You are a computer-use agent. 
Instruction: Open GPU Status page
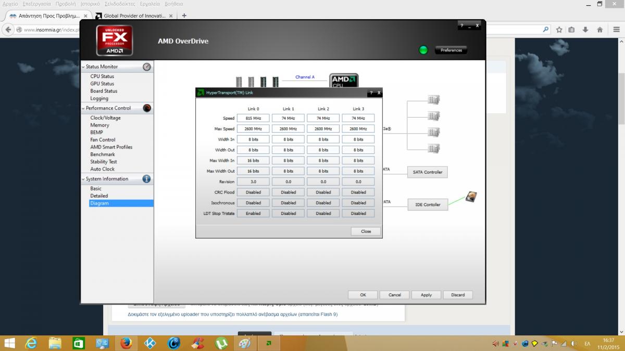(x=102, y=84)
